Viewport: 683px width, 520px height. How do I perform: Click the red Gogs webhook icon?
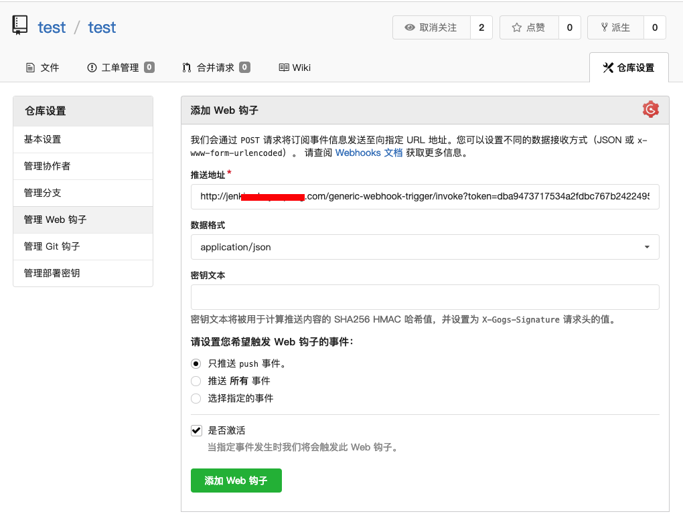pyautogui.click(x=650, y=109)
